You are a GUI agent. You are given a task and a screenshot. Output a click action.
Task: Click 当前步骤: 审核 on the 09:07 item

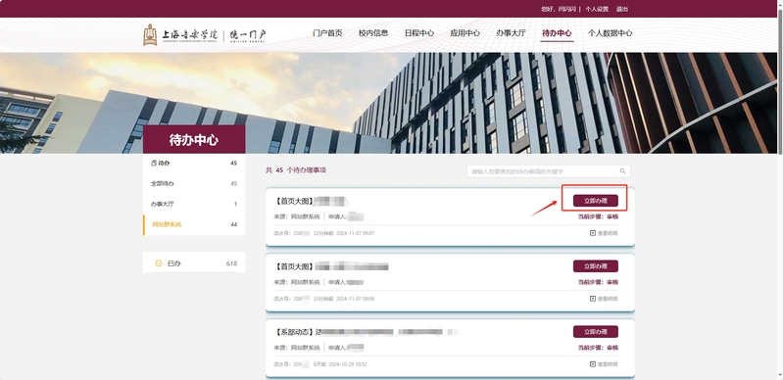tap(598, 216)
